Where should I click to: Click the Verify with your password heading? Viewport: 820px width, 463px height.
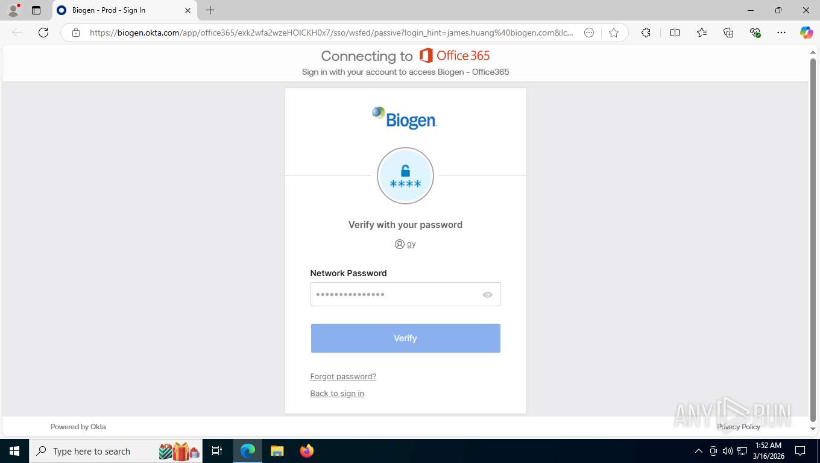[405, 225]
